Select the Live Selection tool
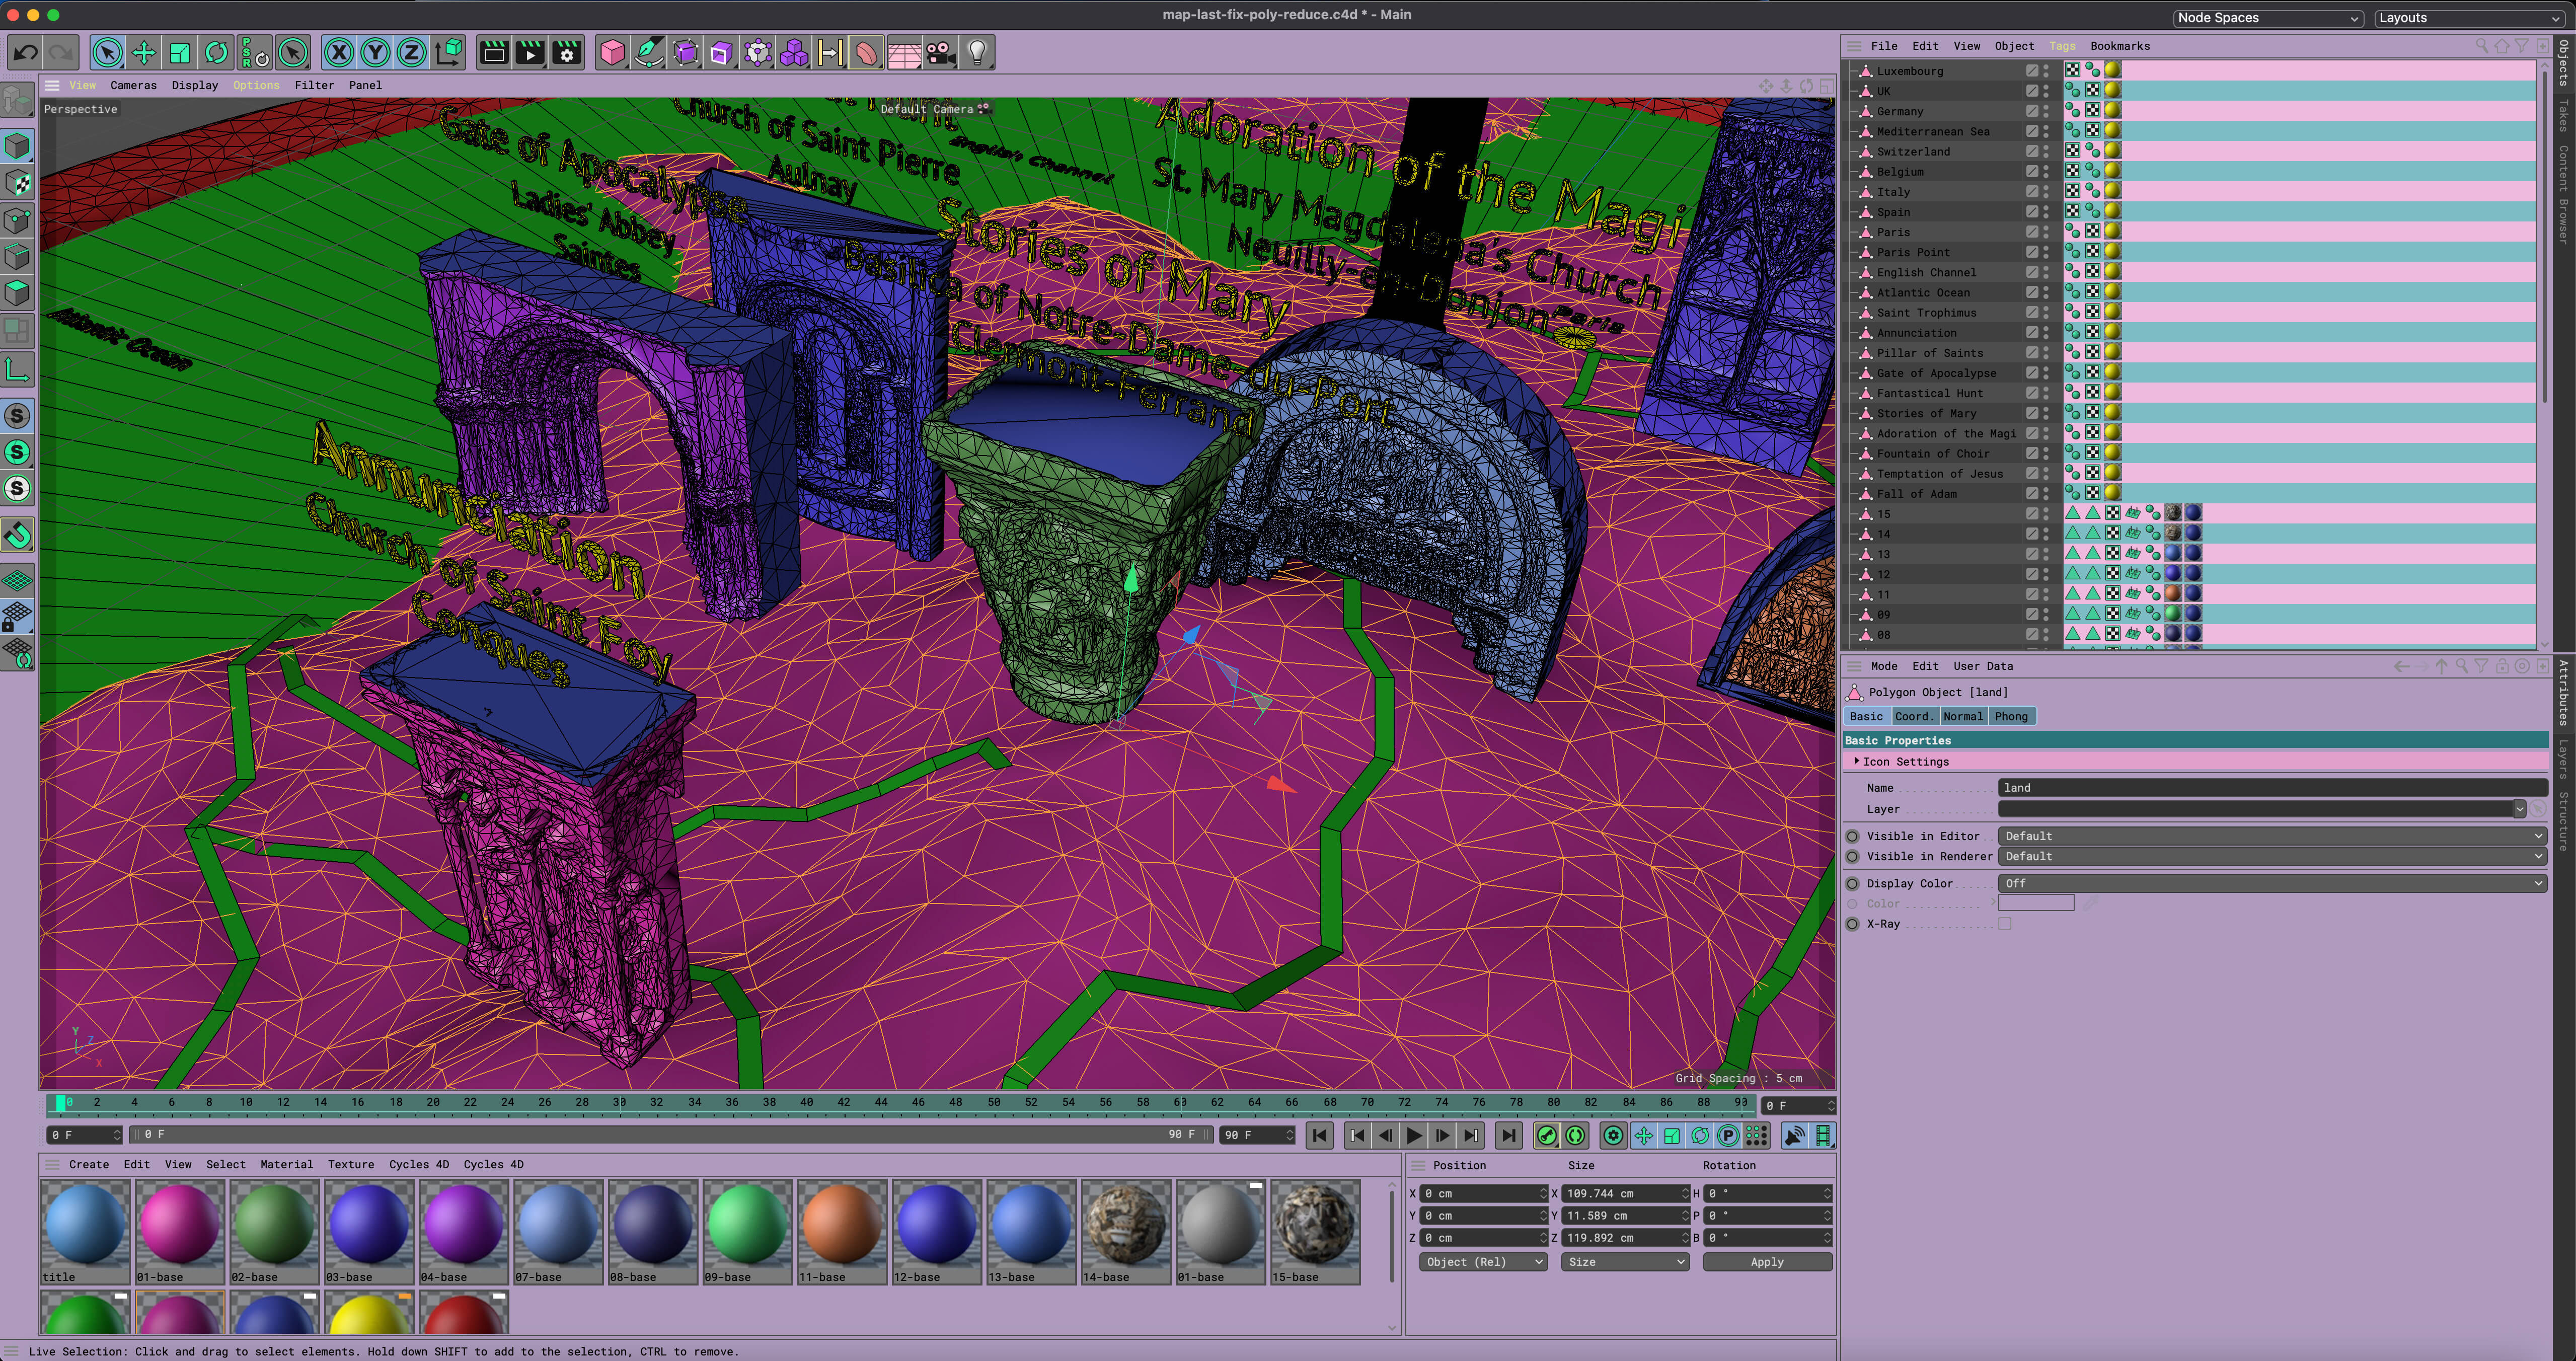This screenshot has height=1361, width=2576. click(x=107, y=52)
